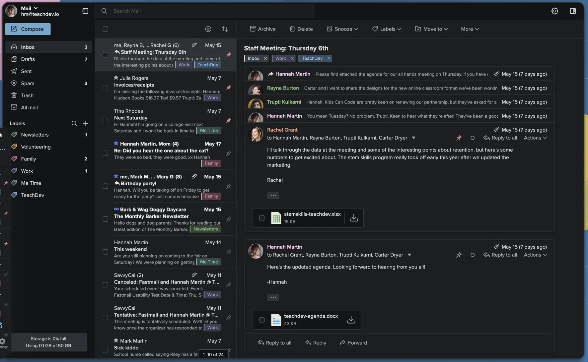Click Reply to all at the bottom
The height and width of the screenshot is (362, 588).
tap(274, 342)
